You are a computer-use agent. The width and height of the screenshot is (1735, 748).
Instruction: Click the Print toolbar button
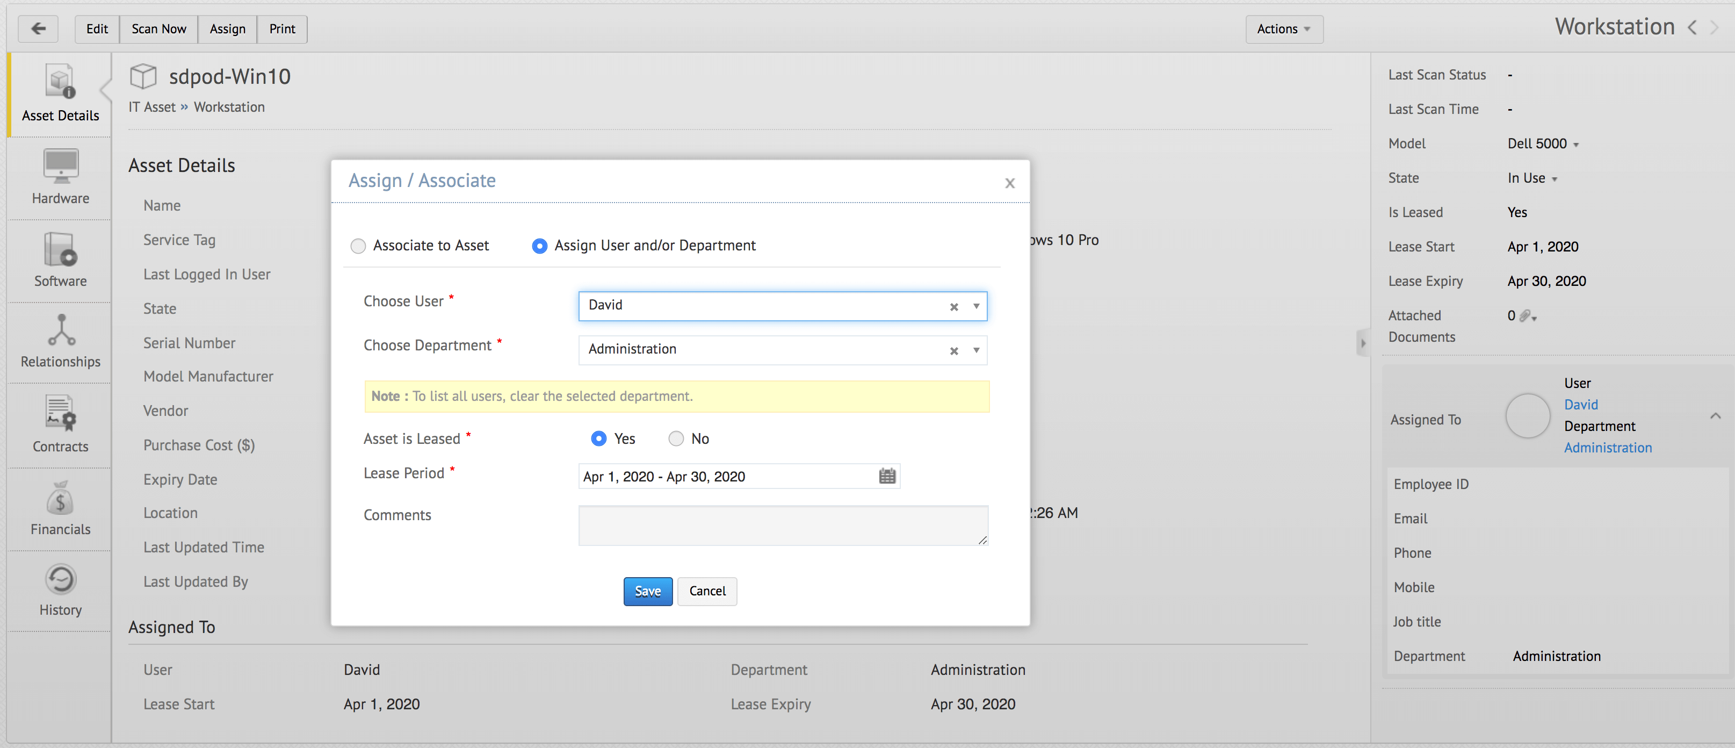coord(281,29)
